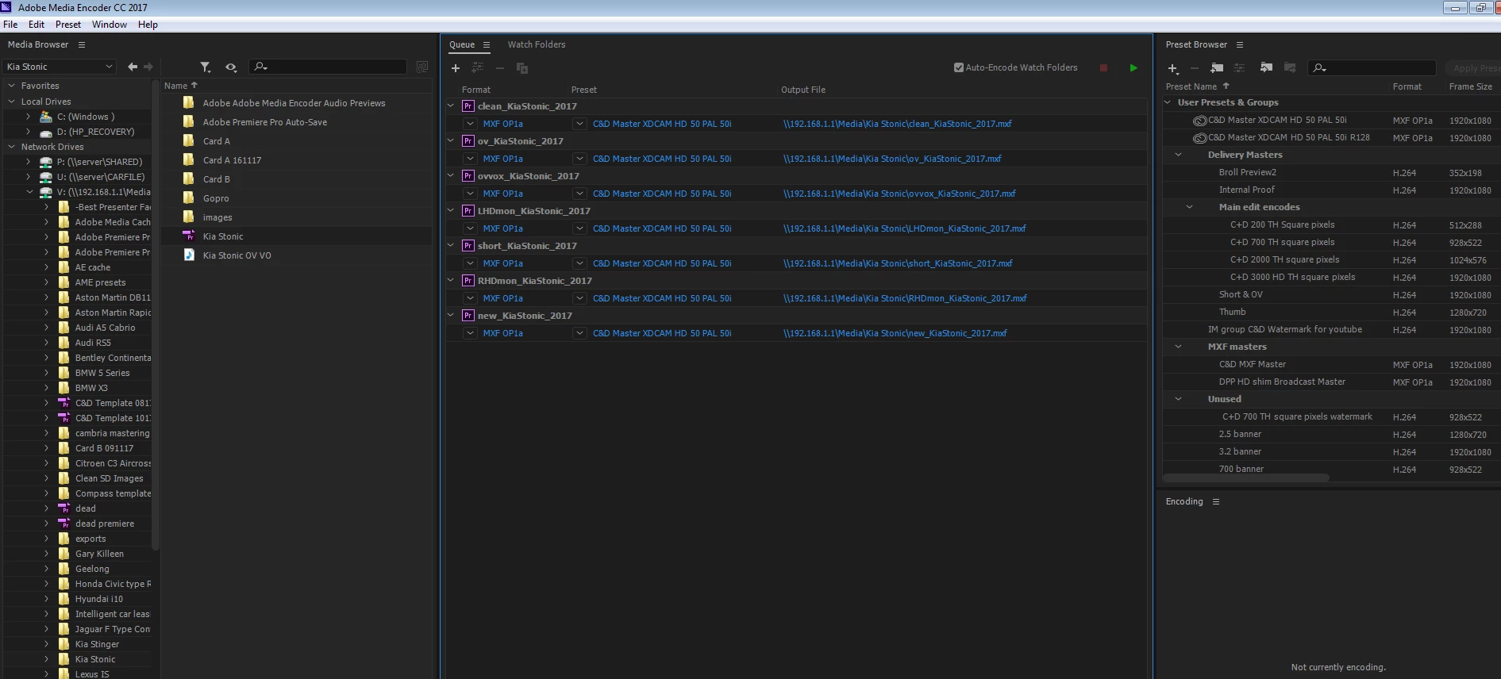Image resolution: width=1501 pixels, height=679 pixels.
Task: Click the Duplicate icon in Queue toolbar
Action: pos(522,68)
